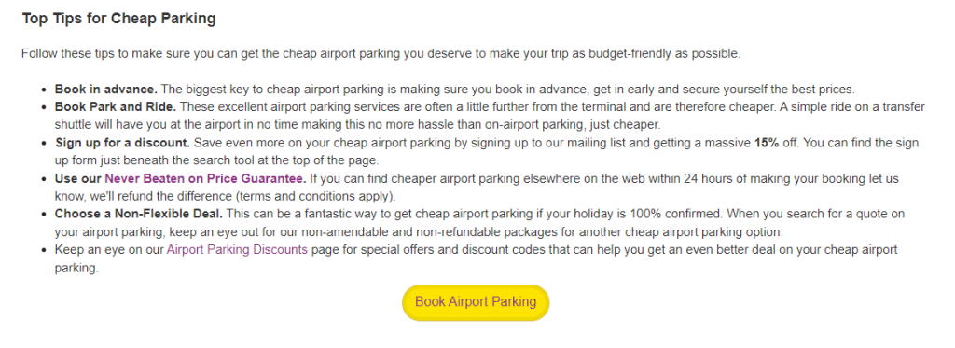Click the Follow these tips intro sentence

click(381, 53)
